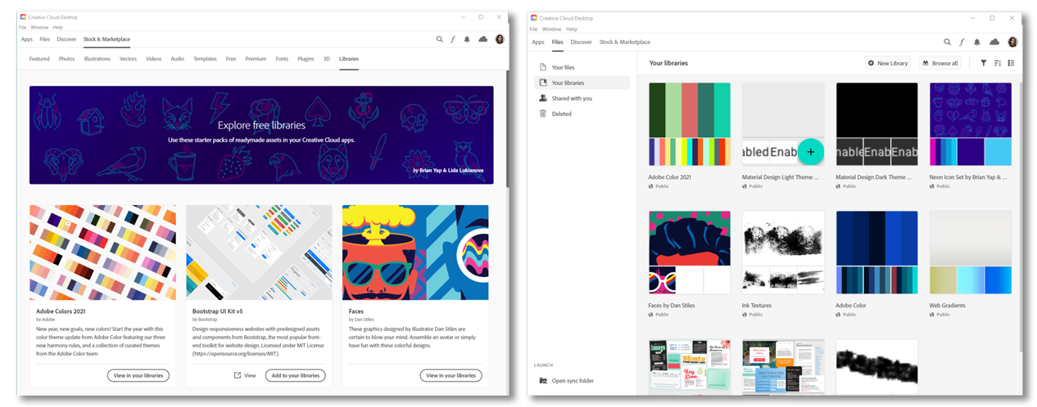Select the Libraries category tab
1037x407 pixels.
point(349,59)
